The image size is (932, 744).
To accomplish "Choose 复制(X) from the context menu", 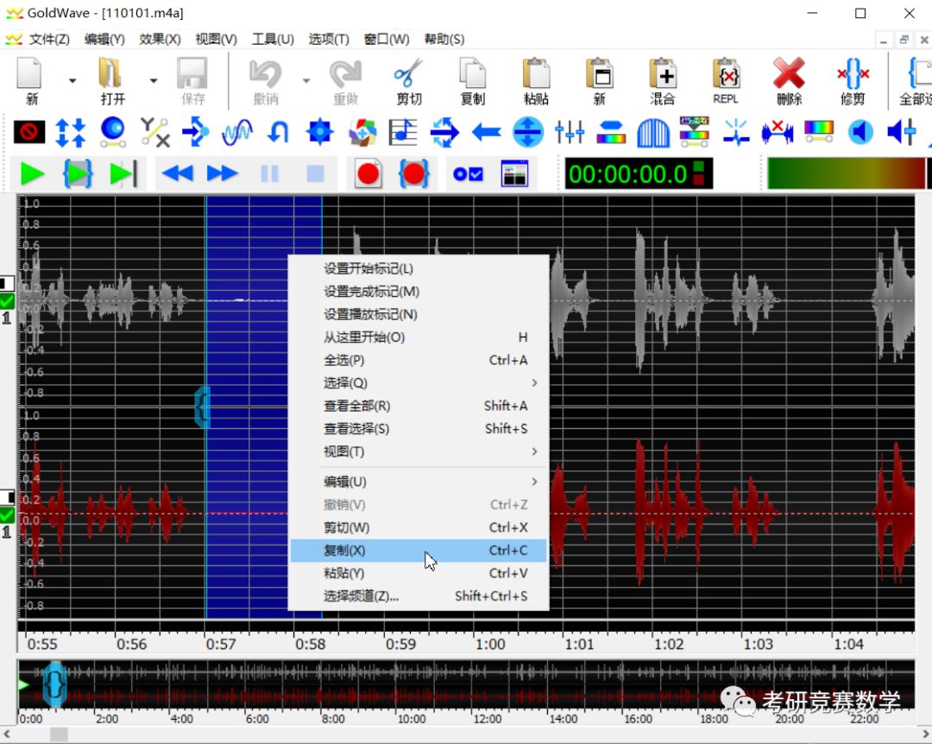I will pos(419,551).
